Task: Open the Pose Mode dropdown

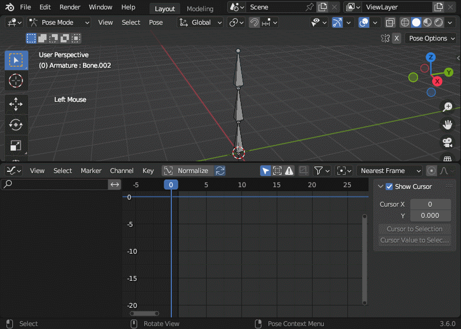Action: [59, 22]
